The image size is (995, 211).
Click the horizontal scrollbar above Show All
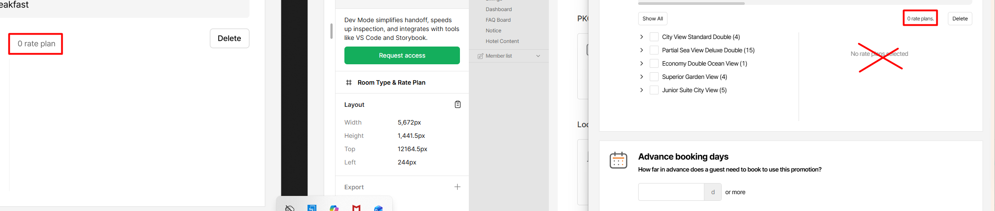click(691, 4)
